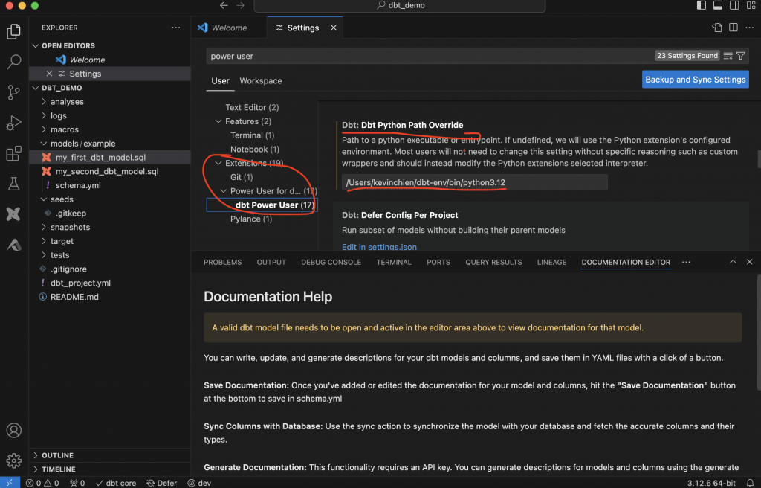Screen dimensions: 761x488
Task: Click the dbt core status item
Action: 115,483
